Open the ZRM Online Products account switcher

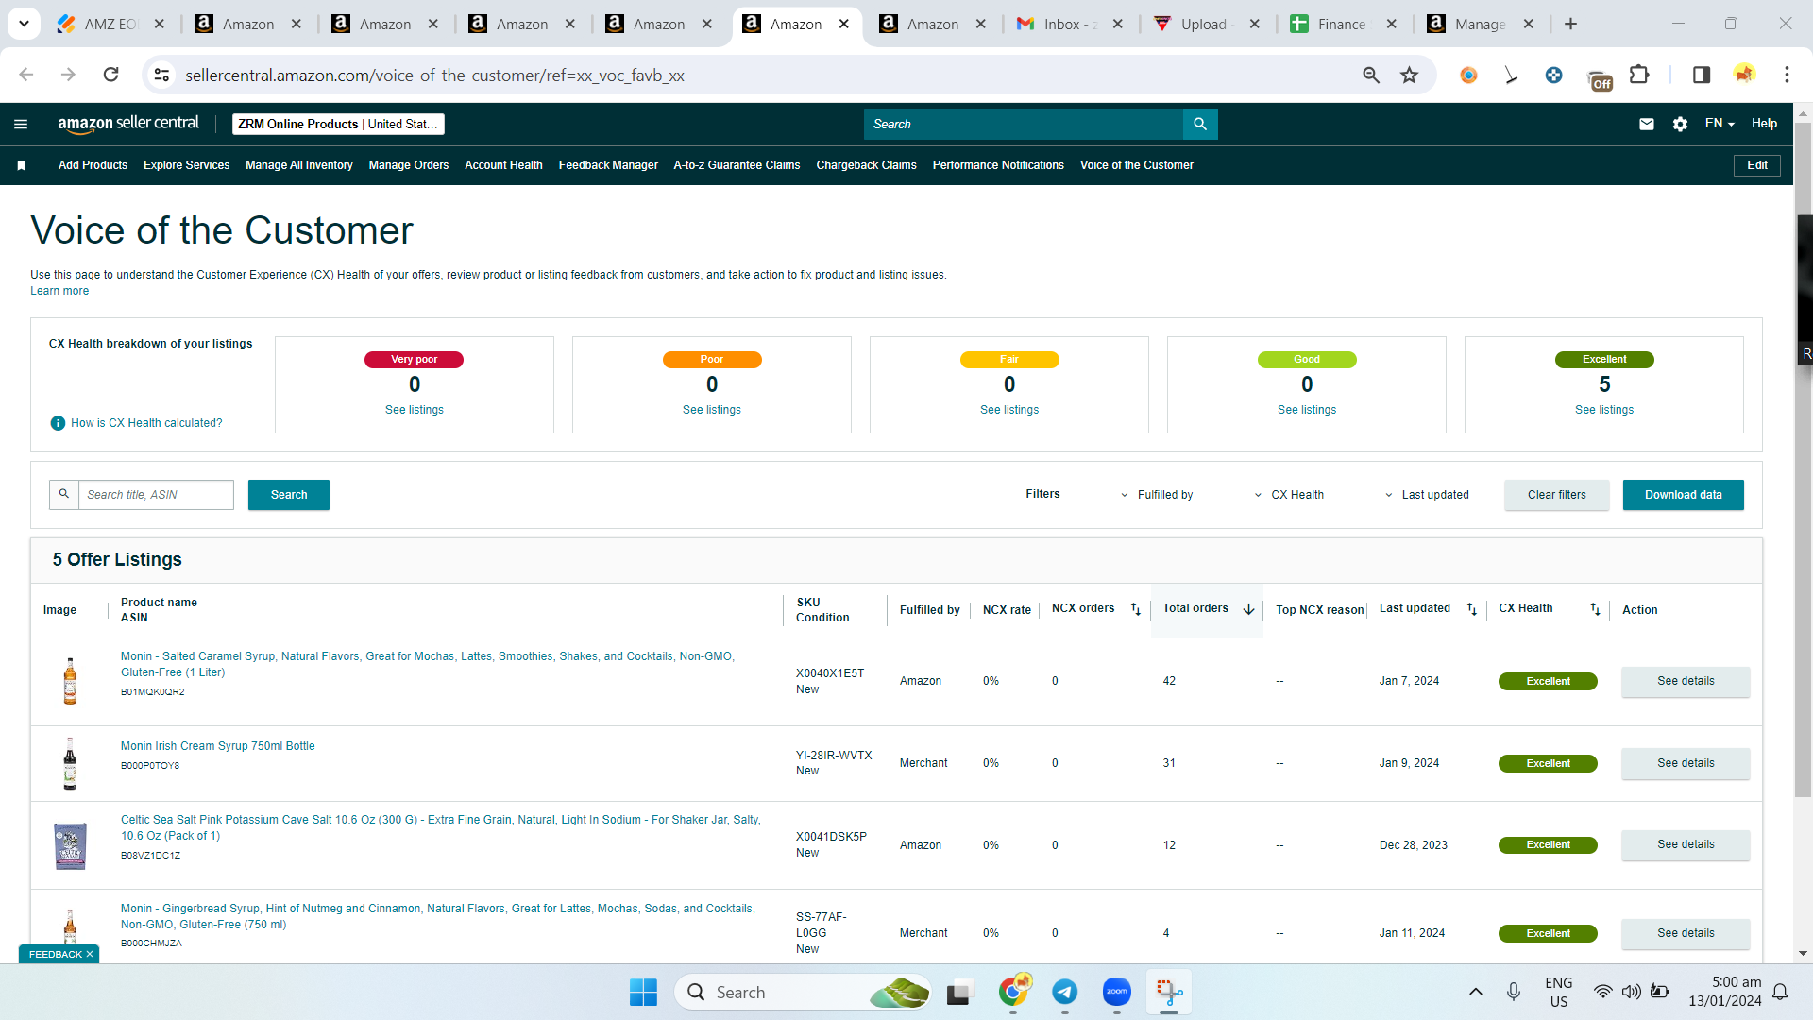click(x=338, y=124)
